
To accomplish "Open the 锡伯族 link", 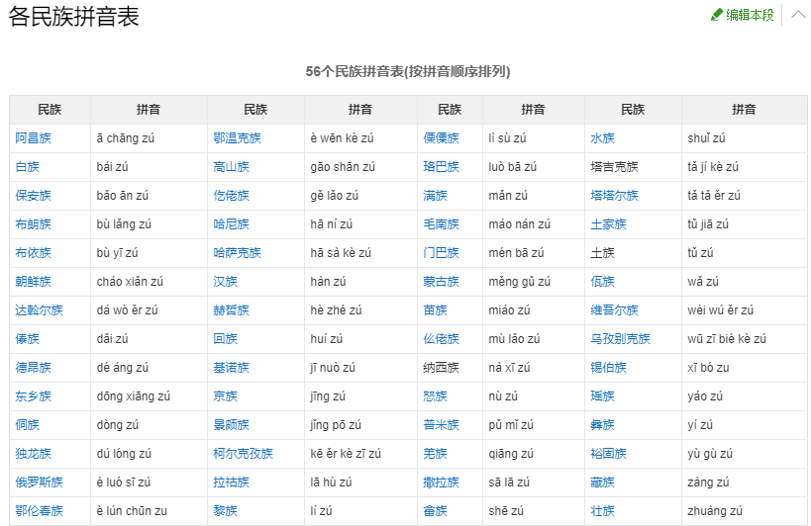I will 609,368.
